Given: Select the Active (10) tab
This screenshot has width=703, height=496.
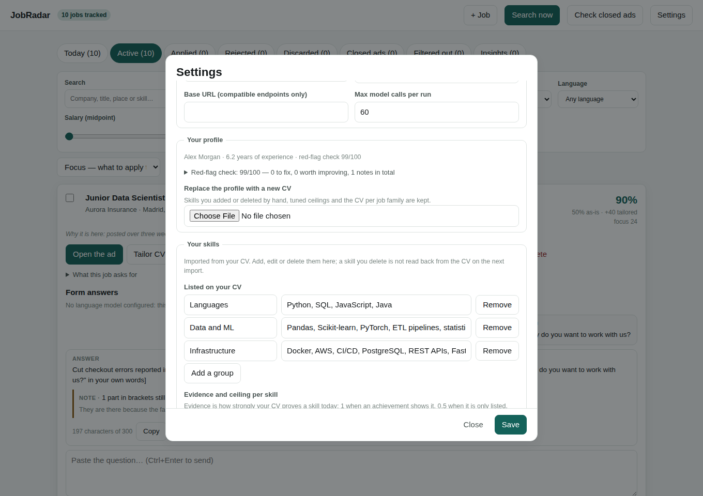Looking at the screenshot, I should click(136, 53).
